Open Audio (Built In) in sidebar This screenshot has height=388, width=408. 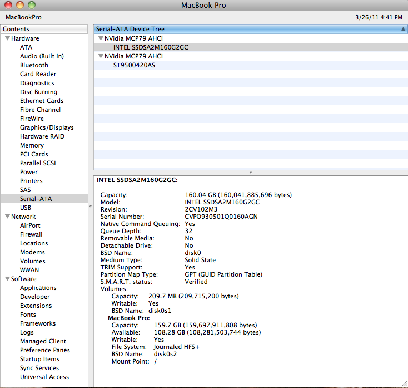[42, 56]
